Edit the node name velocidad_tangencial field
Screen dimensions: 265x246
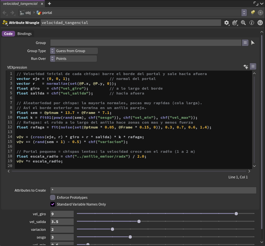(131, 23)
